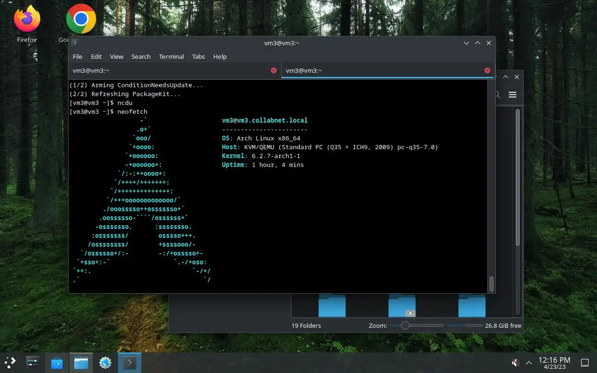The image size is (597, 373).
Task: Maximize the terminal window
Action: 478,43
